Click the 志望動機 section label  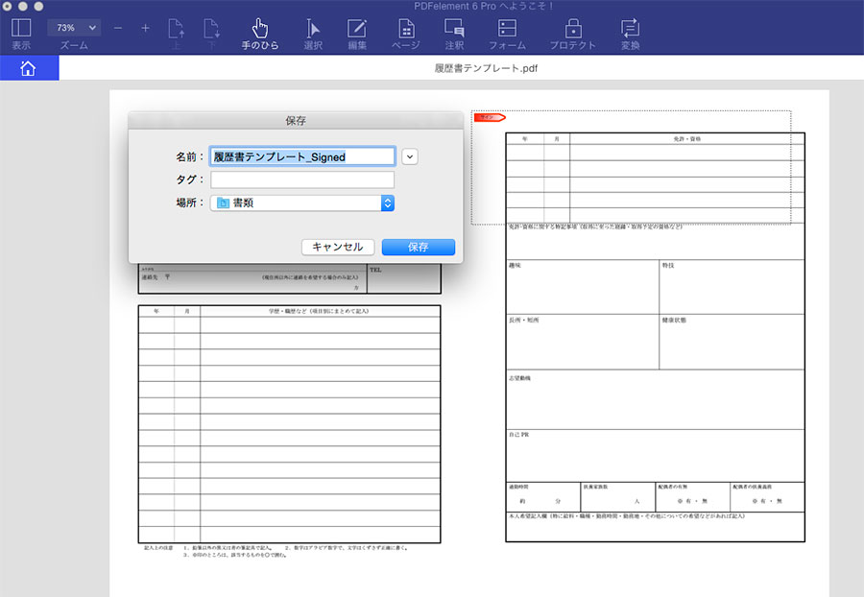(519, 378)
